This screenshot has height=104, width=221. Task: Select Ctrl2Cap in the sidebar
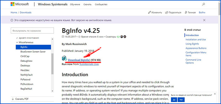point(25,56)
